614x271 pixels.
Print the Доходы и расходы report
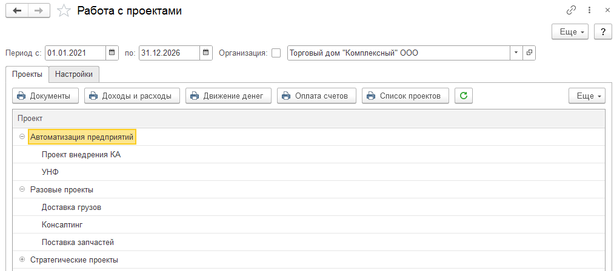pyautogui.click(x=132, y=96)
